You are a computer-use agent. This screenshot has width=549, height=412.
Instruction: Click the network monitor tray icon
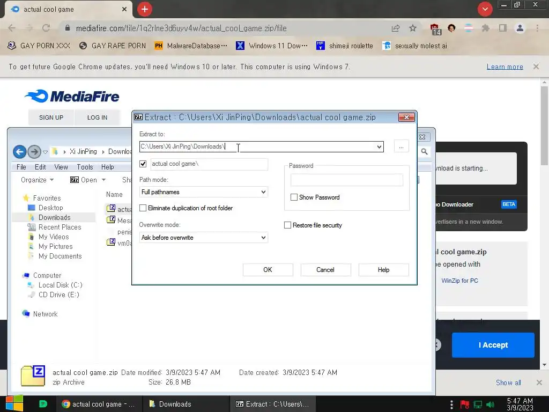coord(478,404)
